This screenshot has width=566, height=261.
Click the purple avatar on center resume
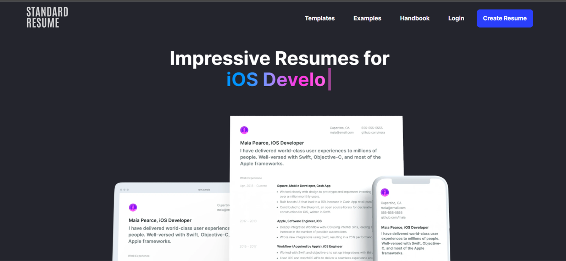pyautogui.click(x=244, y=130)
